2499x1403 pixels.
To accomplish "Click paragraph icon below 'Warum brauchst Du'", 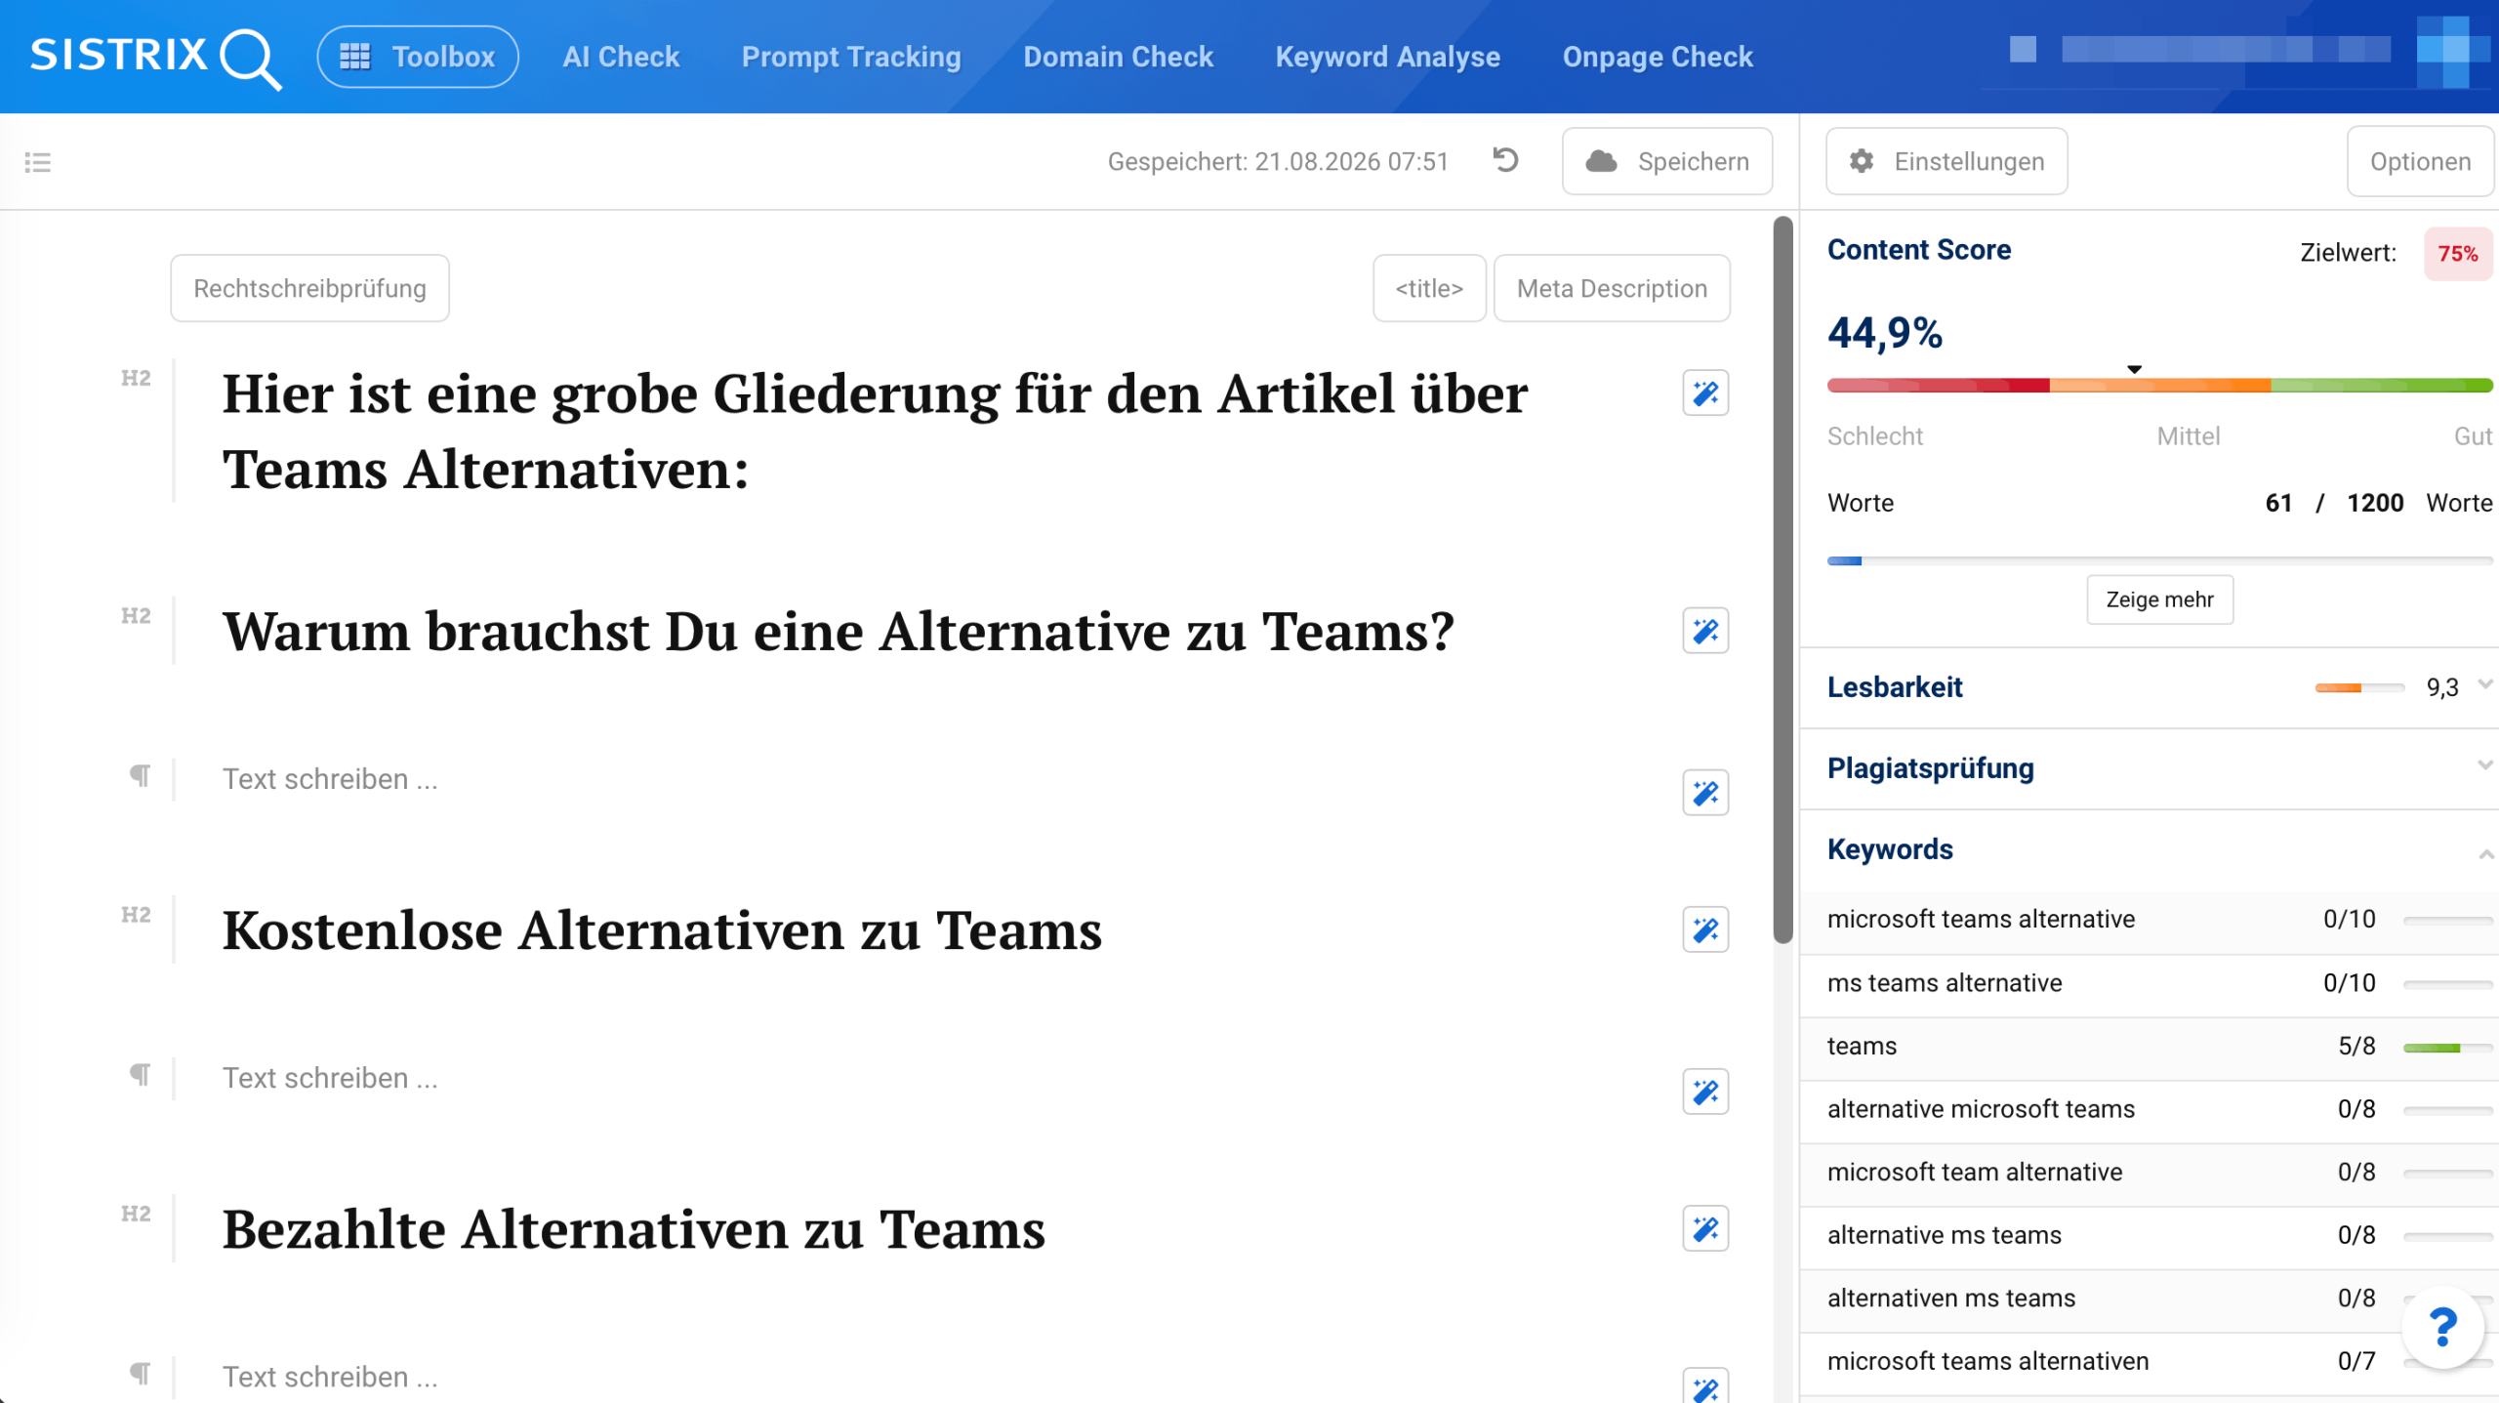I will coord(141,775).
